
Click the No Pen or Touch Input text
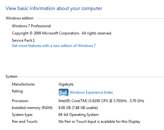click(x=99, y=122)
